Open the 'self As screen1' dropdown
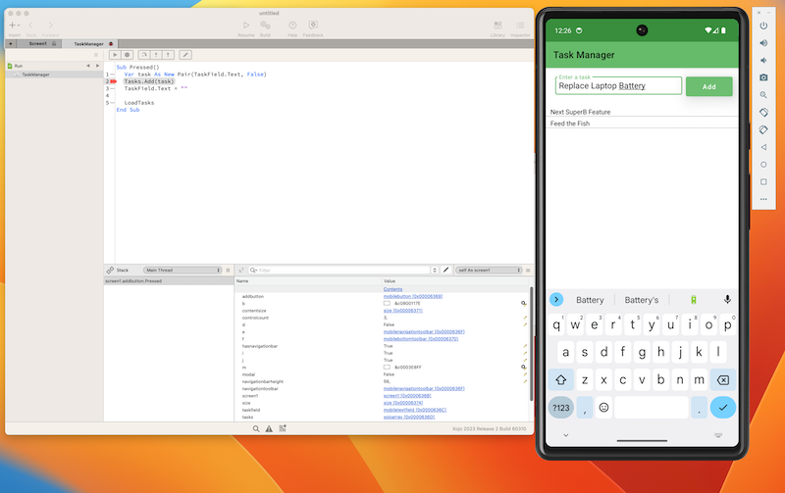The height and width of the screenshot is (493, 785). (x=489, y=270)
